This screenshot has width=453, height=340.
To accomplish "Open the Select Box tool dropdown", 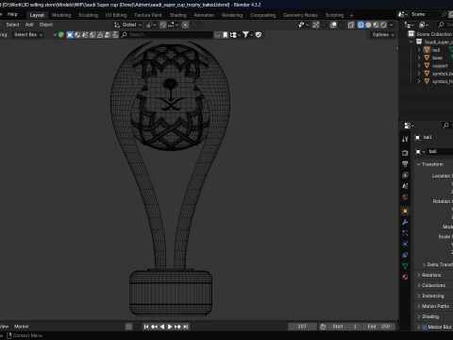I will click(28, 35).
